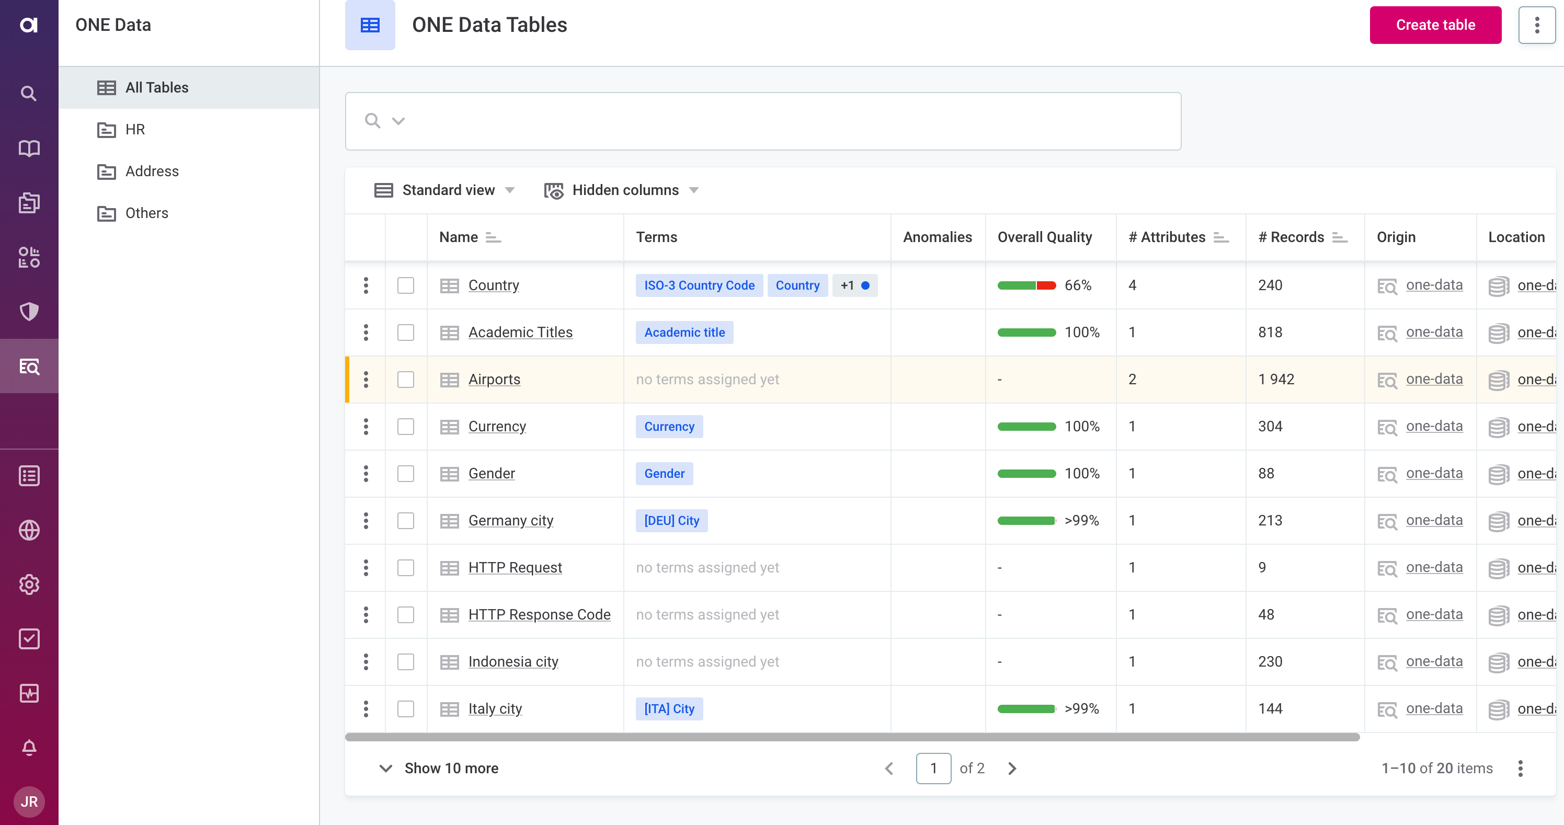Select the HR folder in sidebar
Image resolution: width=1564 pixels, height=825 pixels.
[x=135, y=129]
